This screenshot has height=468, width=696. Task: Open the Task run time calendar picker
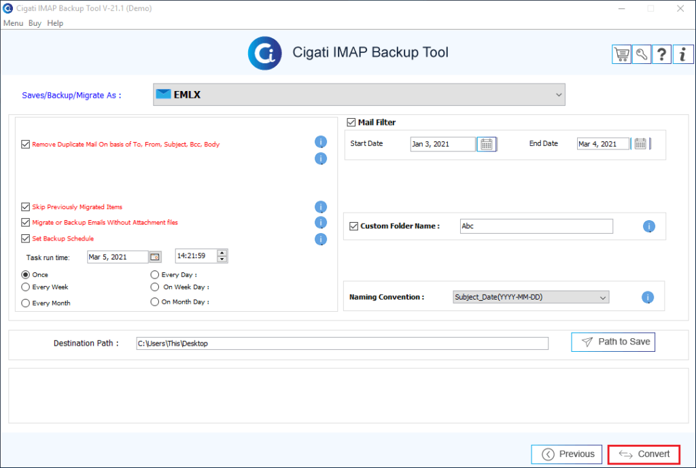(155, 257)
